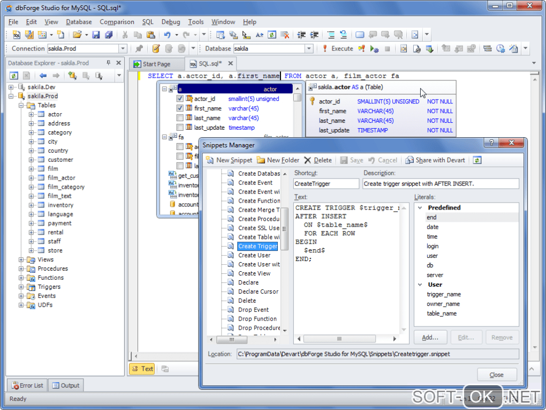
Task: Click the Undo toolbar icon
Action: pyautogui.click(x=168, y=35)
